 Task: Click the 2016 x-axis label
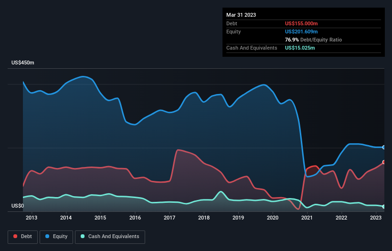click(135, 218)
